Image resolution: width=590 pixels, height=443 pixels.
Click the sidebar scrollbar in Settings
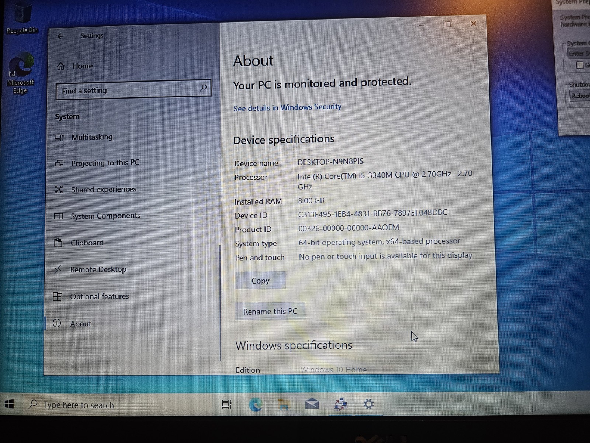220,303
